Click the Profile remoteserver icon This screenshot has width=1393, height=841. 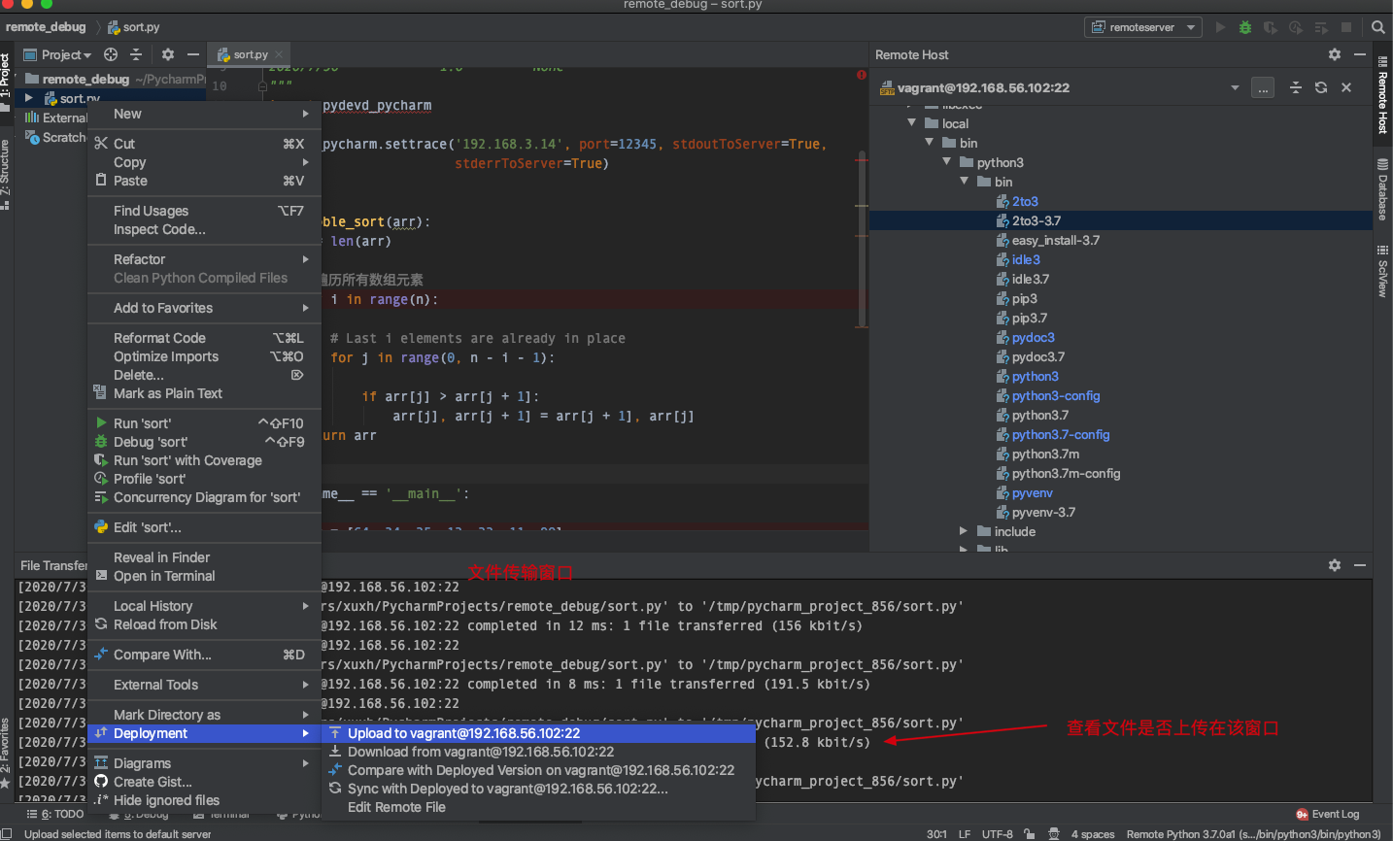click(x=1296, y=27)
